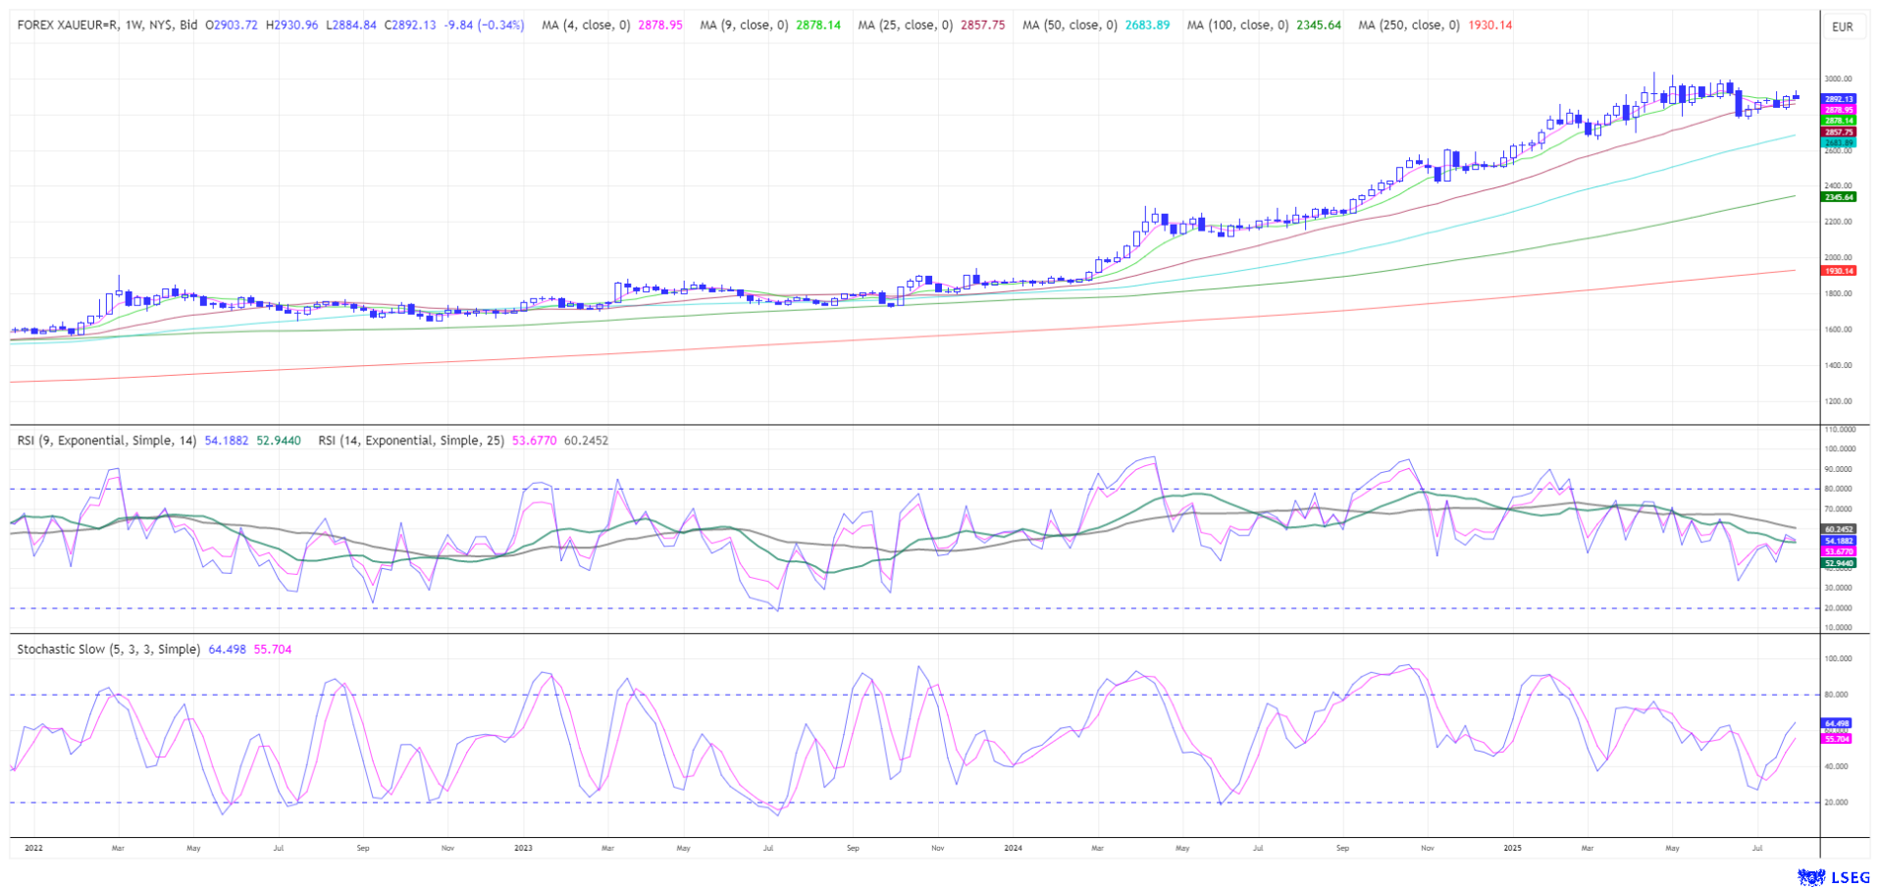Click the 2024 label on time axis

(1014, 848)
